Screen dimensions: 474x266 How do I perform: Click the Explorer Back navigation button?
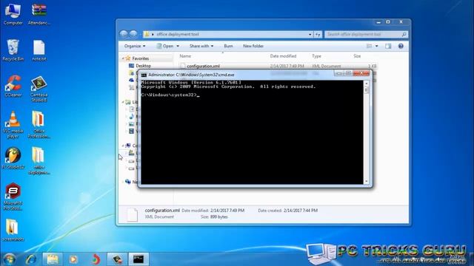(x=124, y=34)
